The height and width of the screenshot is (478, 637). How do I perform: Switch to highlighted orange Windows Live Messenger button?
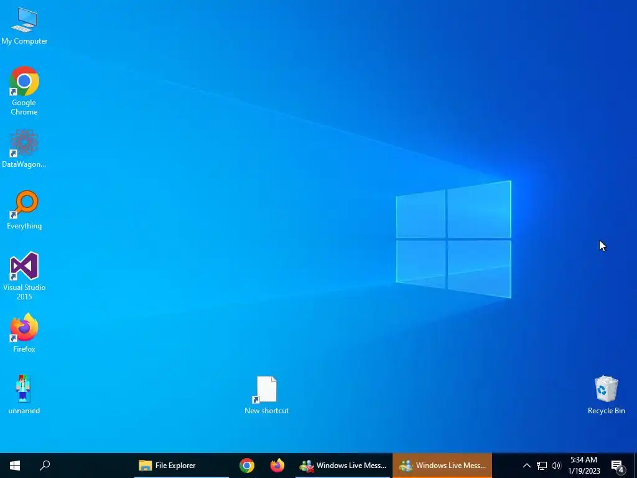point(442,466)
